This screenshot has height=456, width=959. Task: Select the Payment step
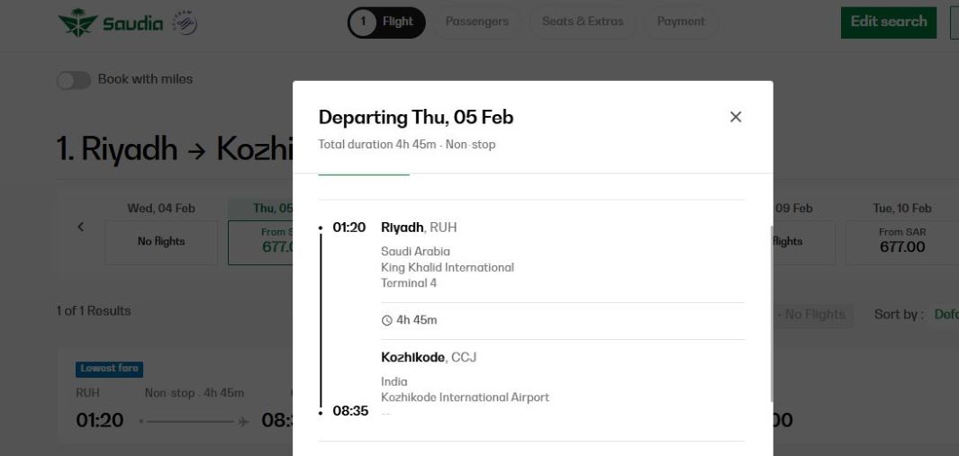(681, 22)
